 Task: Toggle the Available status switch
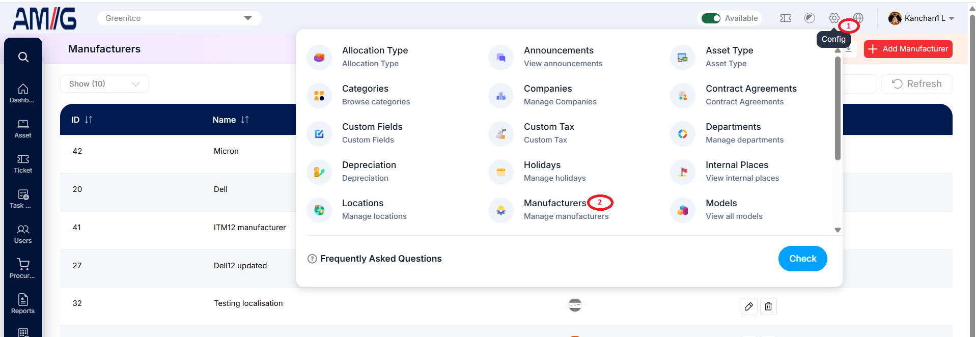(711, 18)
